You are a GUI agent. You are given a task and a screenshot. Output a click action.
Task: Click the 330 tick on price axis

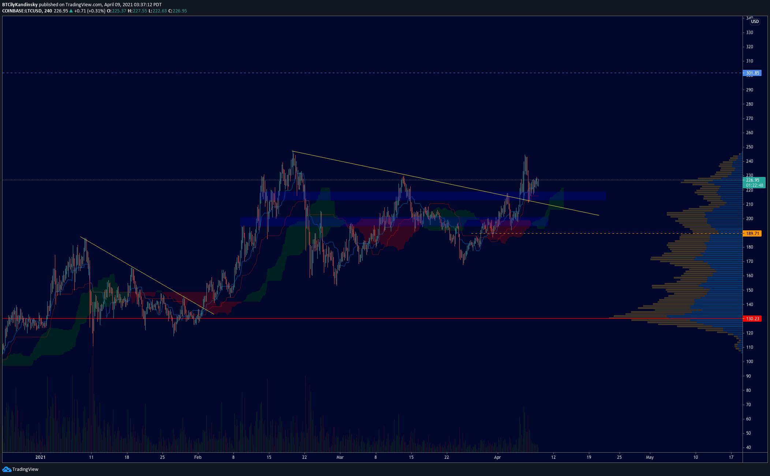(x=750, y=33)
